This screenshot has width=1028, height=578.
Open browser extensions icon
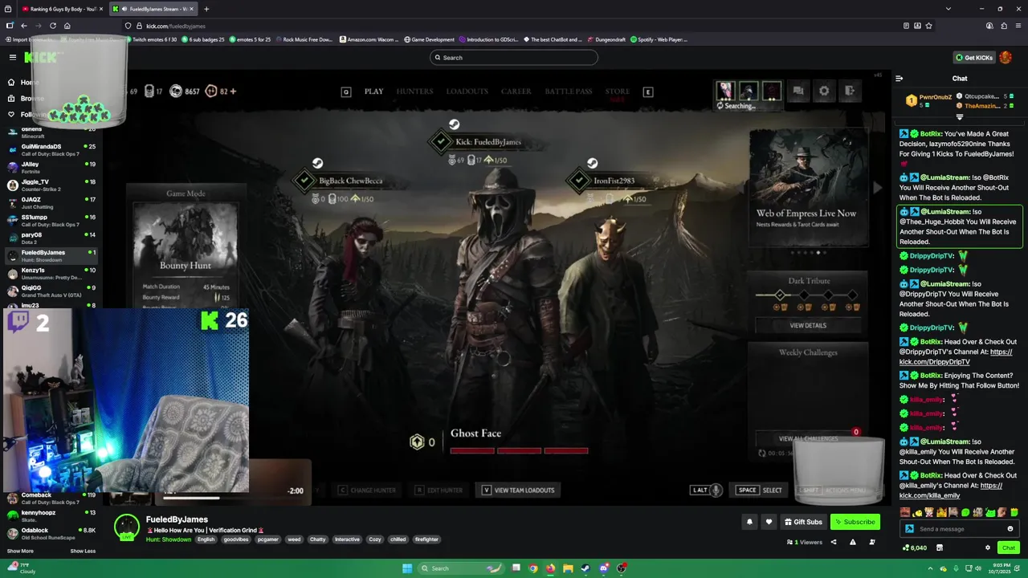1004,26
